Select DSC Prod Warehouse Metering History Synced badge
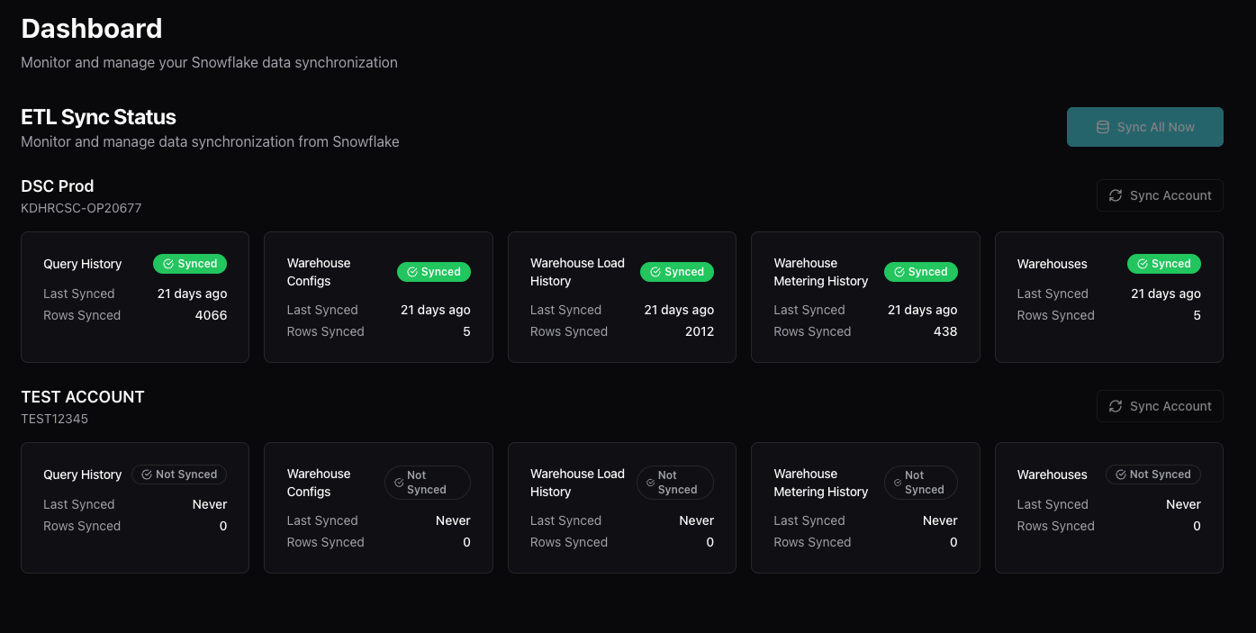Screen dimensions: 1256x633 [920, 272]
